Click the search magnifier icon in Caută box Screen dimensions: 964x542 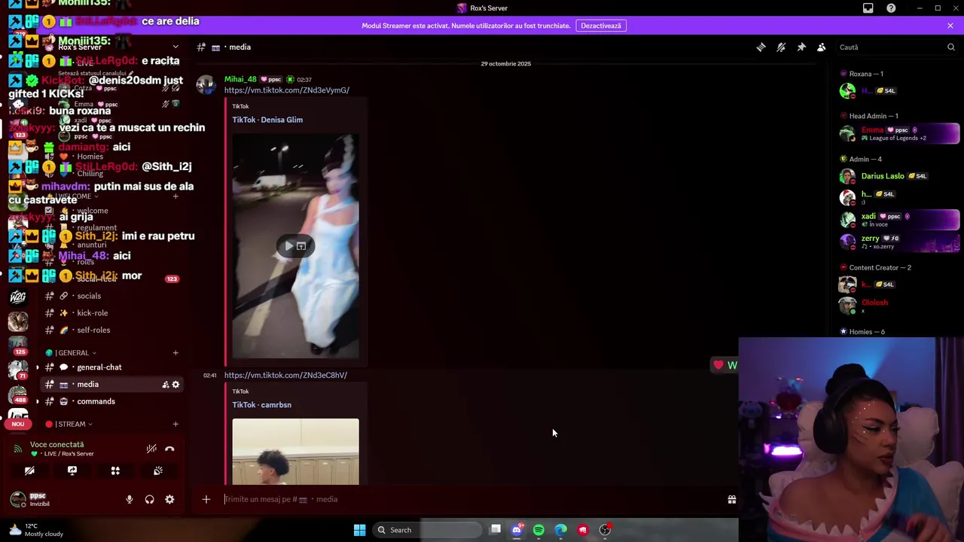pyautogui.click(x=950, y=47)
